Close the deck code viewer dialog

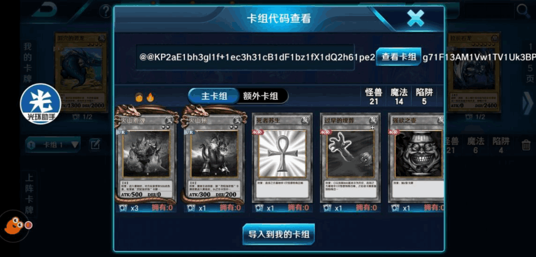pos(415,18)
